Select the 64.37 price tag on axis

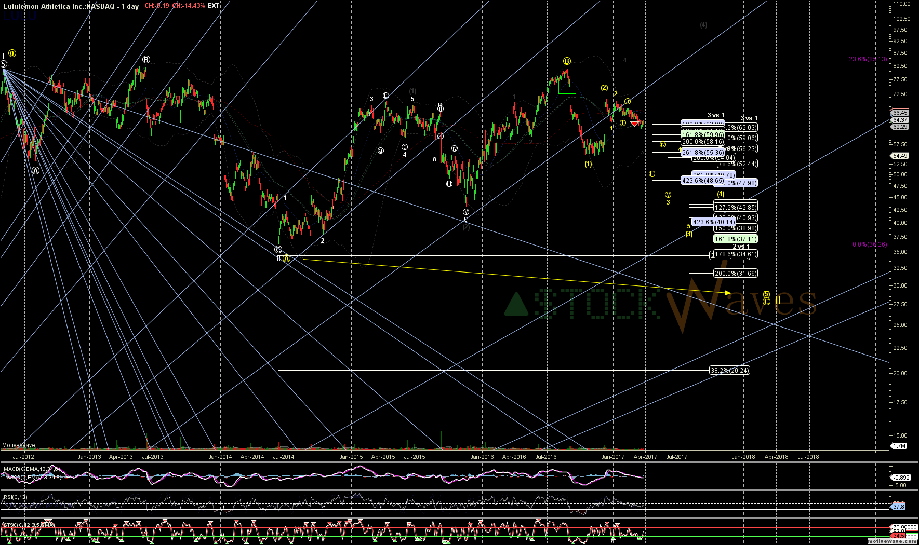pos(900,120)
